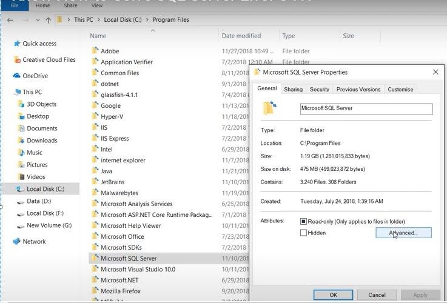Click the Pictures icon in sidebar
This screenshot has height=303, width=447.
(21, 165)
